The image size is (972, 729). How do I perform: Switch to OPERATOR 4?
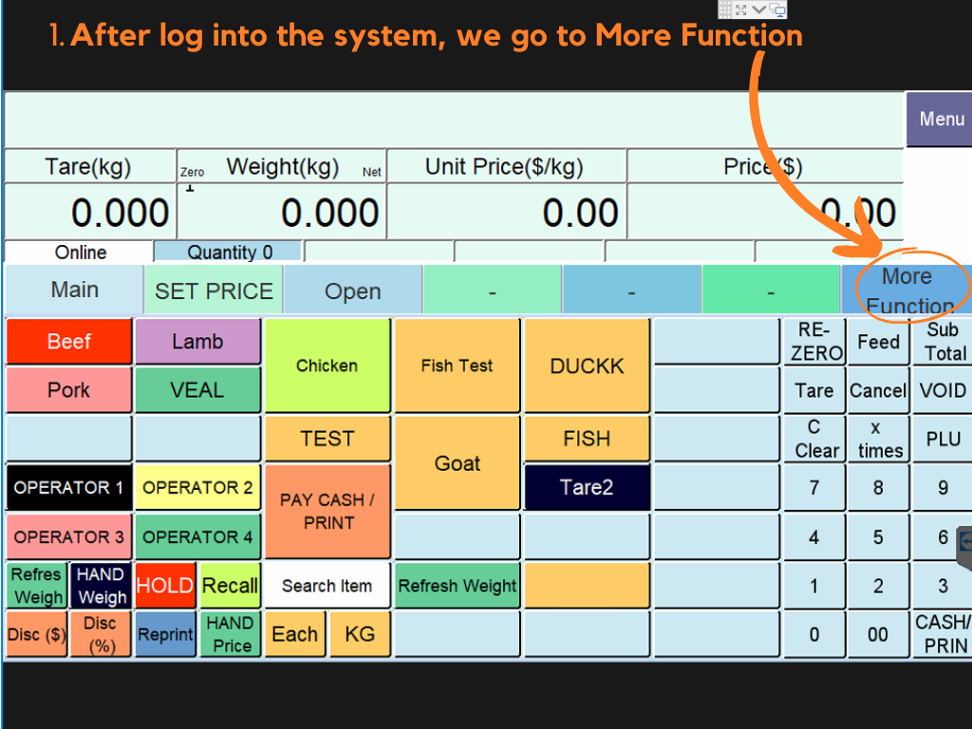pos(197,537)
